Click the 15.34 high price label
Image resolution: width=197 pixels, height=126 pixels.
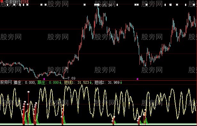coord(107,5)
